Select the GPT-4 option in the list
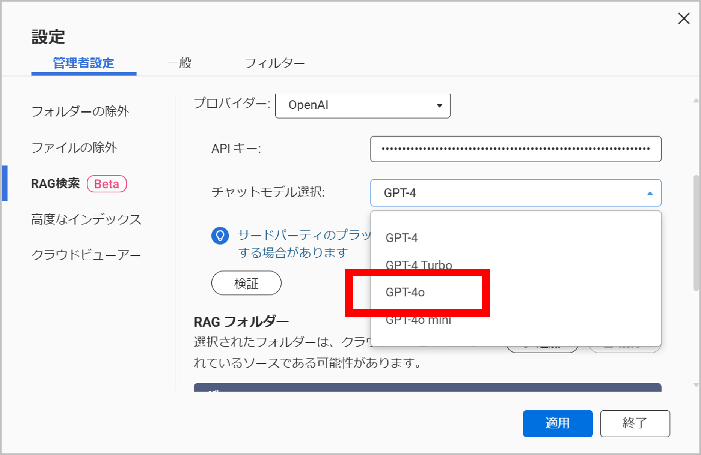This screenshot has width=701, height=455. point(401,238)
